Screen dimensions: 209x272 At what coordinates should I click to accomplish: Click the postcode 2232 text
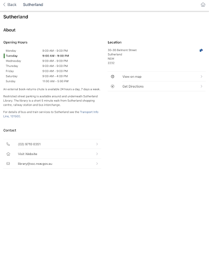point(111,63)
